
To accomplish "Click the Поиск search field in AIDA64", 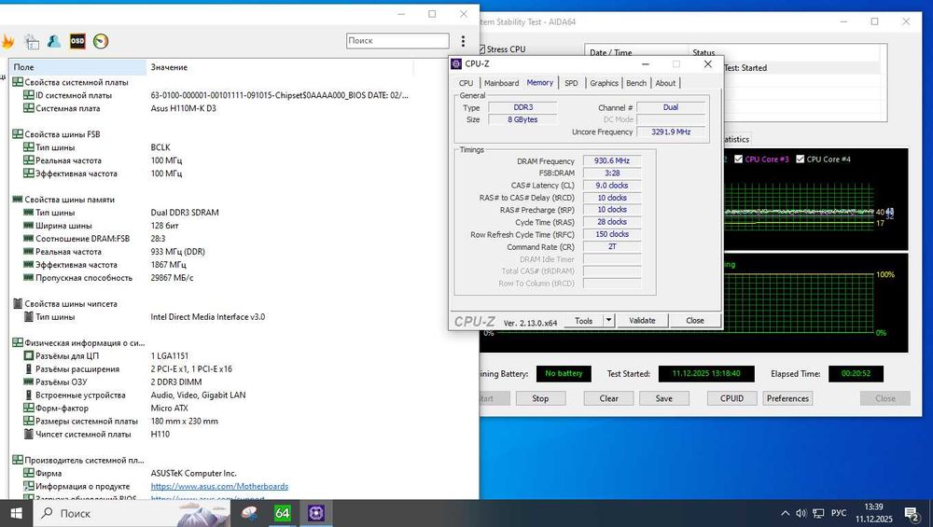I will click(x=397, y=40).
